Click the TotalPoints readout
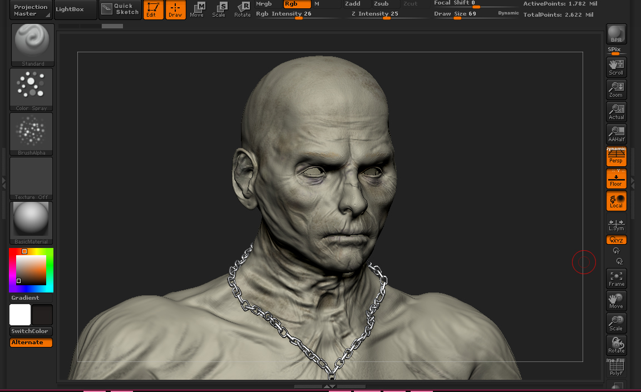Viewport: 641px width, 392px height. click(x=558, y=14)
